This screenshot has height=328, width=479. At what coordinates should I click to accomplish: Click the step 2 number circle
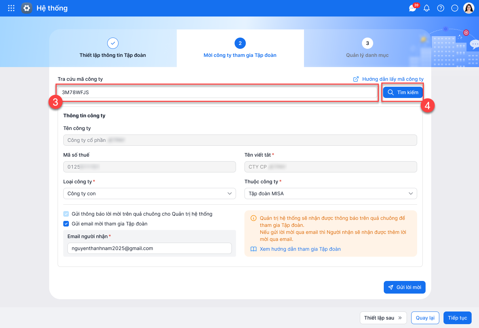[240, 43]
